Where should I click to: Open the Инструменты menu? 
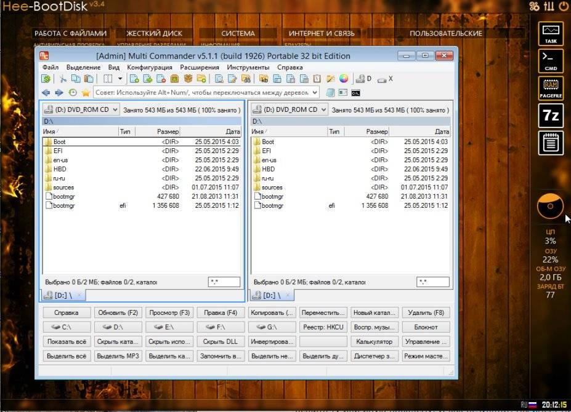[248, 67]
